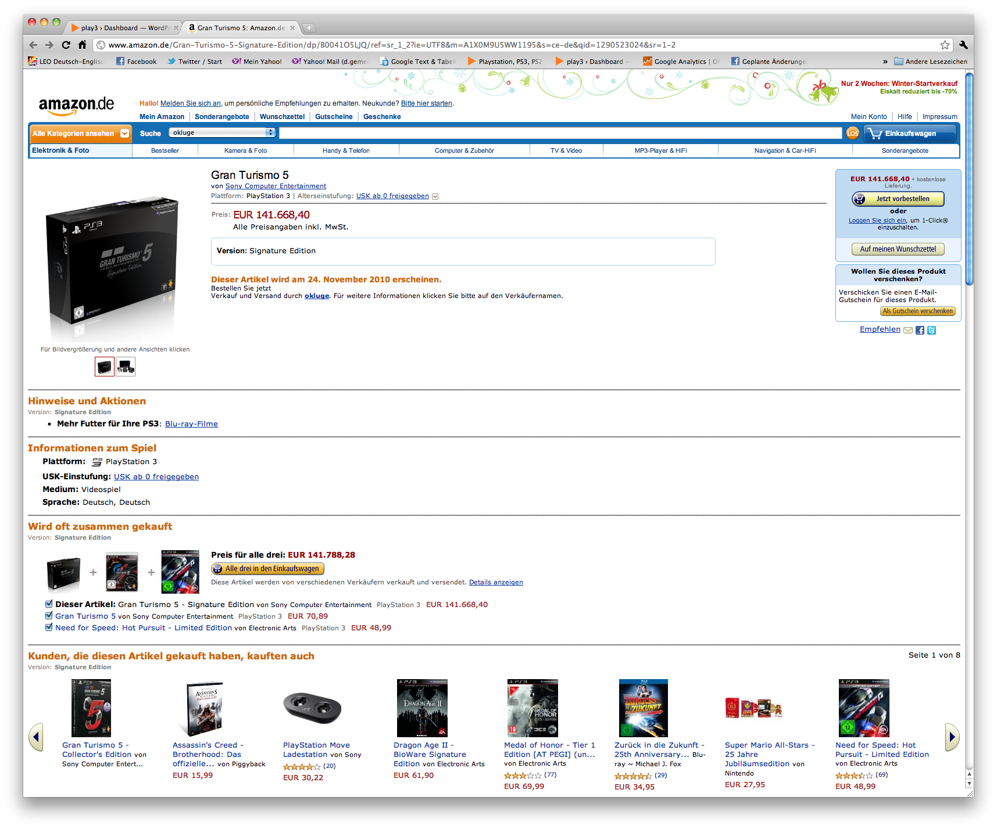Open Details anzeigen link

click(496, 582)
